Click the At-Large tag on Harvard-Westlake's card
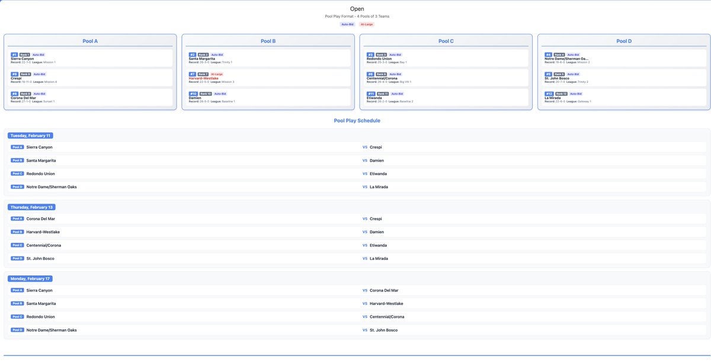This screenshot has width=711, height=363. (216, 74)
